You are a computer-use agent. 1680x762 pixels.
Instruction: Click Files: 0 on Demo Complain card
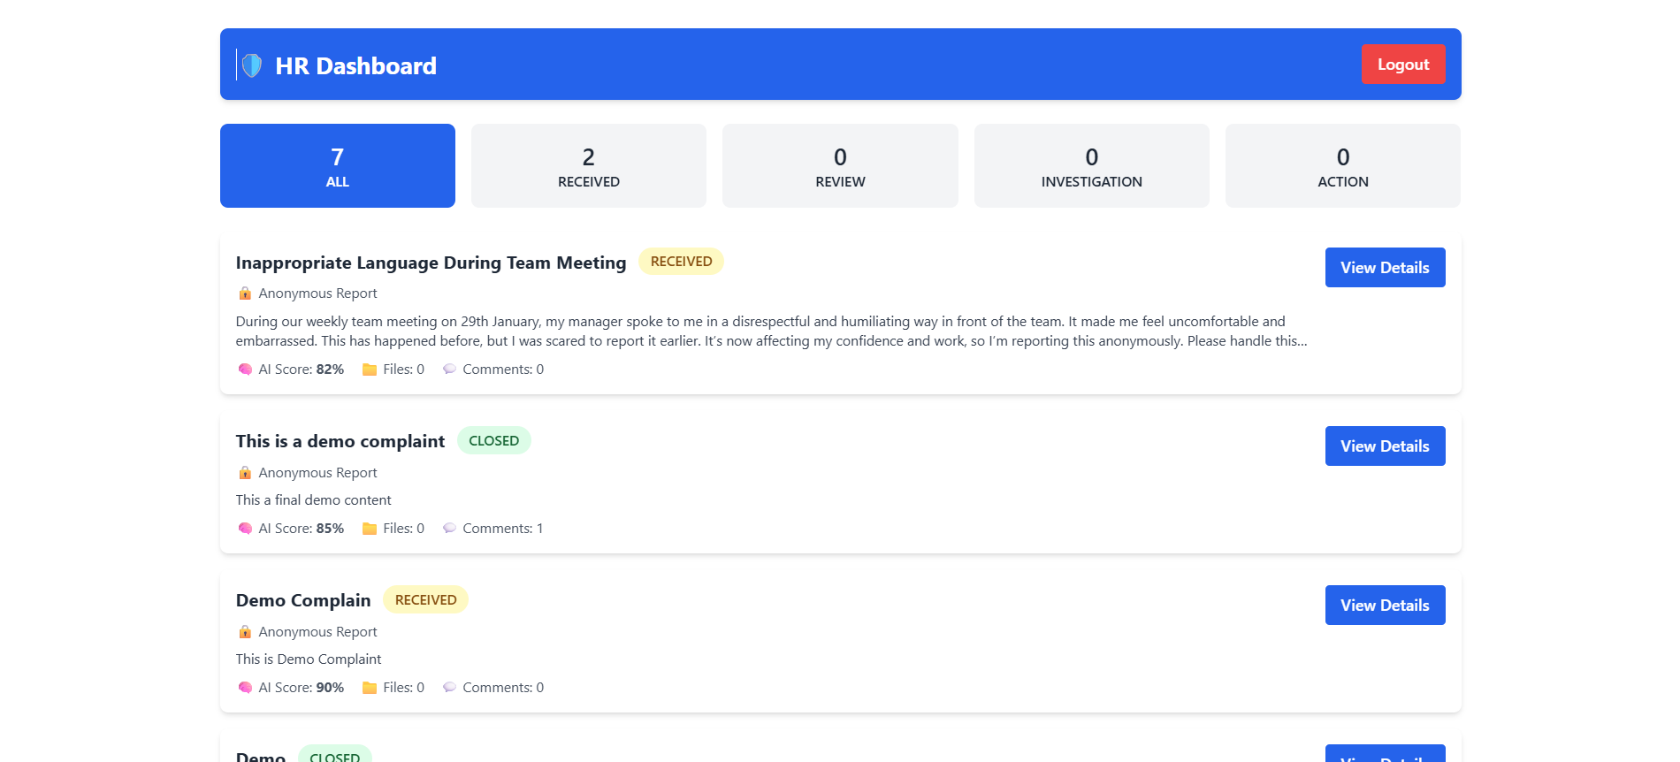(x=403, y=688)
